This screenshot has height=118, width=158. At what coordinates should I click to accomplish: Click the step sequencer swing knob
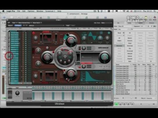point(17,93)
